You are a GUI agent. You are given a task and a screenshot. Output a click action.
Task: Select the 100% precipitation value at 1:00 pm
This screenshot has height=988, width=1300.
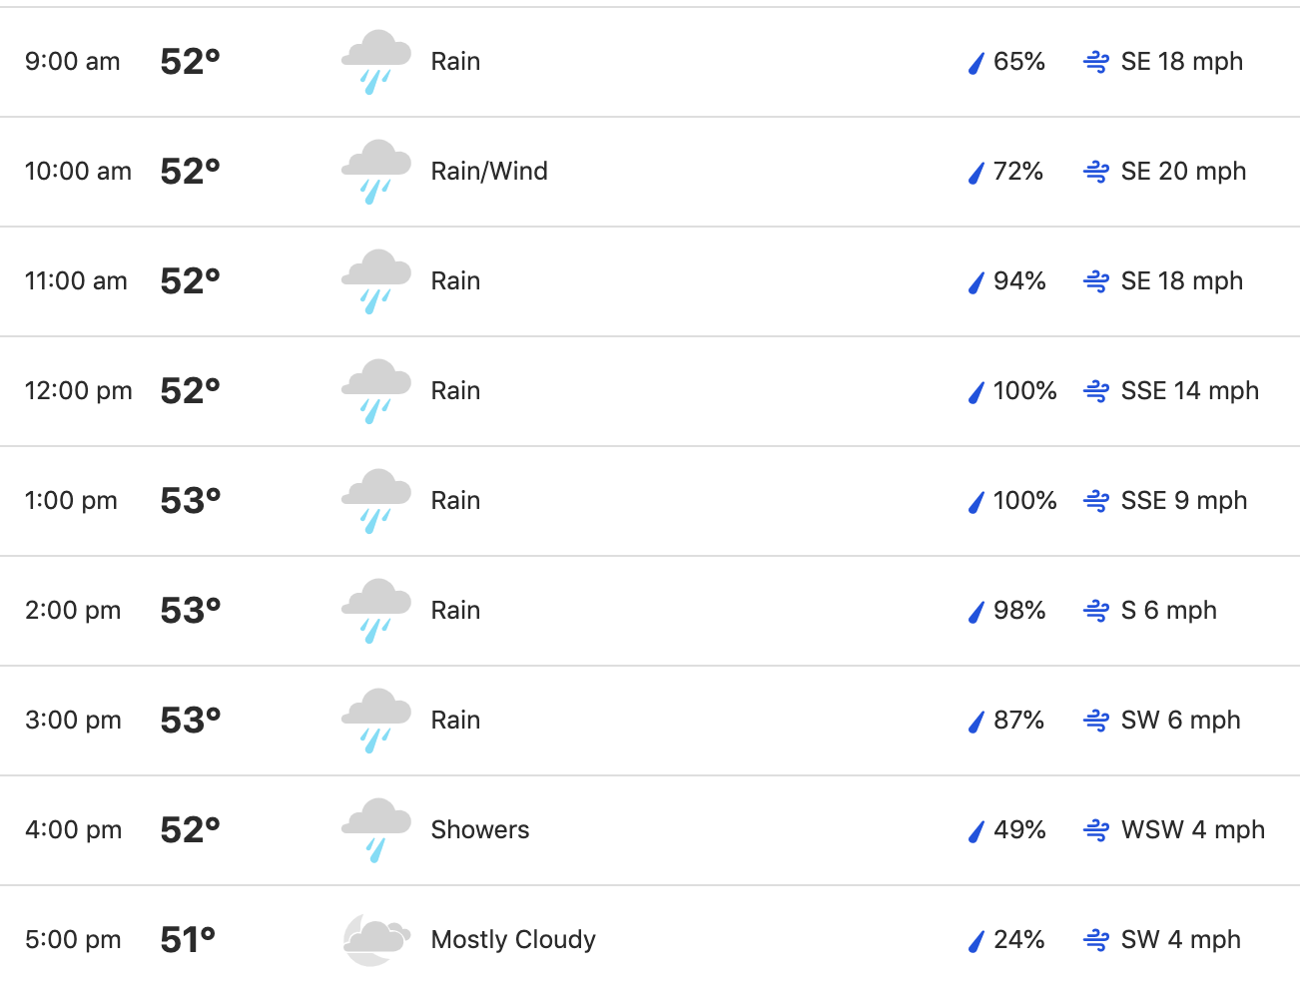click(x=1024, y=501)
